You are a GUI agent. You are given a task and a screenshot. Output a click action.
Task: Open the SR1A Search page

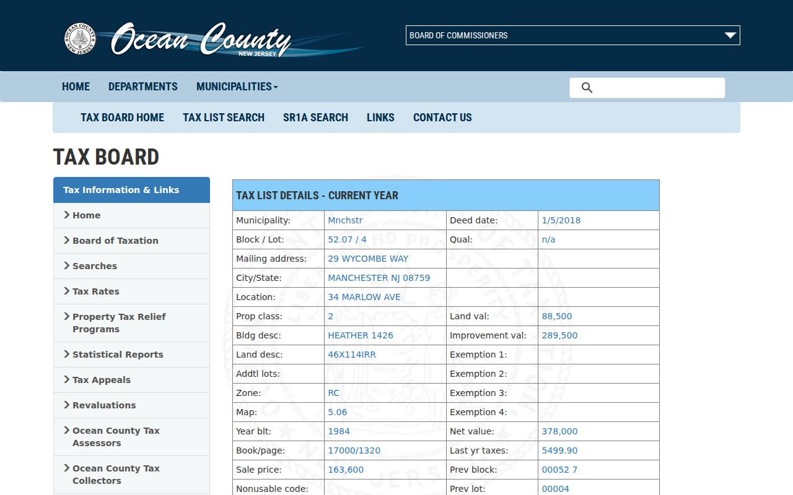click(x=315, y=118)
